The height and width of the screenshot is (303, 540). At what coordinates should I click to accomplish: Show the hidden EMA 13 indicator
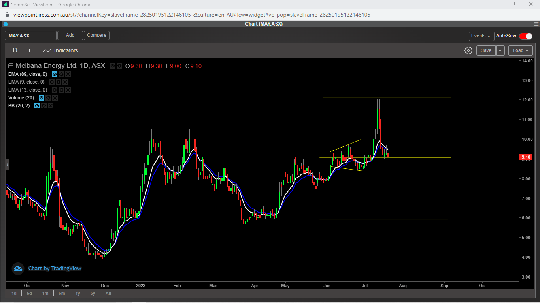(55, 90)
